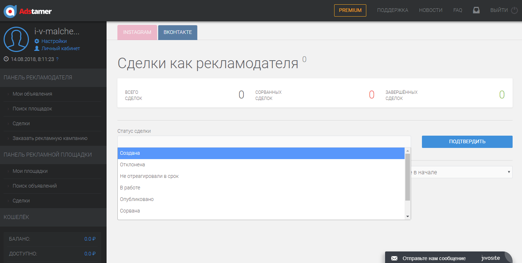Open НОВОСТИ in the top bar

pos(431,10)
